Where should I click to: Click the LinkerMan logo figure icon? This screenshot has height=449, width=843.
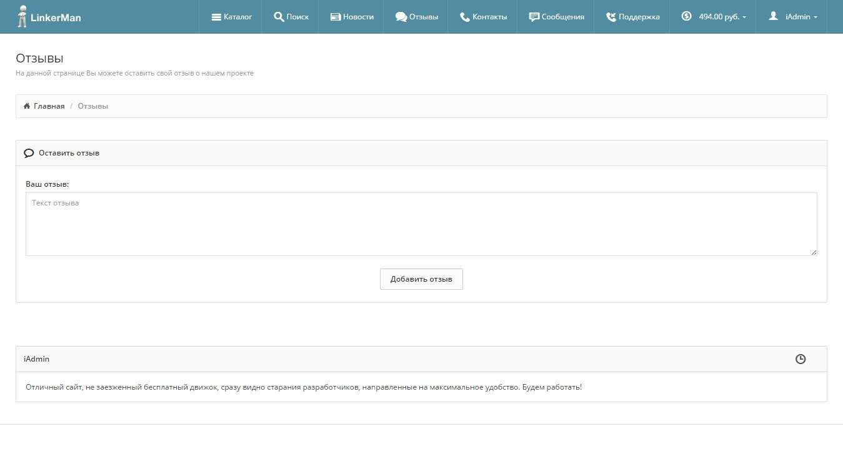point(22,16)
